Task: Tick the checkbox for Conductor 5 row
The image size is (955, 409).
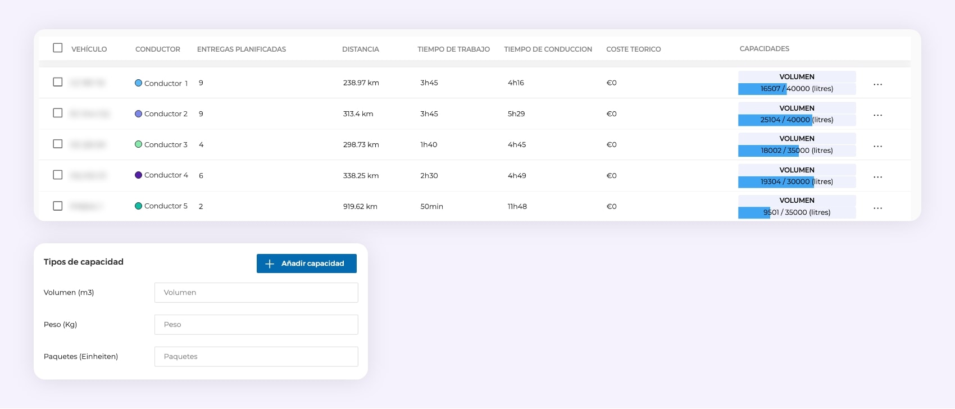Action: [x=57, y=206]
